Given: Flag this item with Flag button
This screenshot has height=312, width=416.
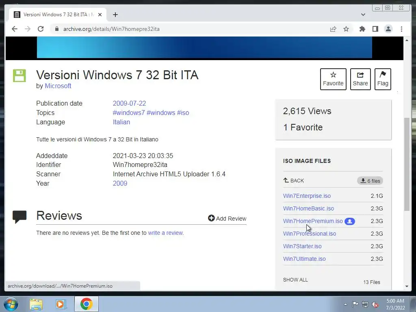Looking at the screenshot, I should 383,79.
